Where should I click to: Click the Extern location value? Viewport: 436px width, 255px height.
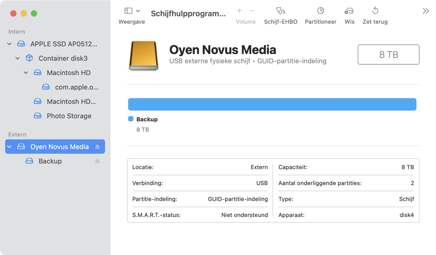[x=259, y=167]
